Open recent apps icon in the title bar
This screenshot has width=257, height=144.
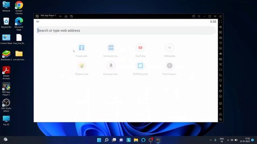coord(71,16)
